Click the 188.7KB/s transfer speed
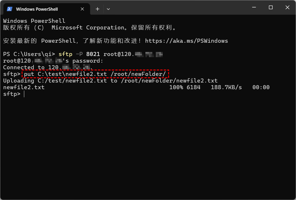296x200 pixels. pyautogui.click(x=226, y=87)
